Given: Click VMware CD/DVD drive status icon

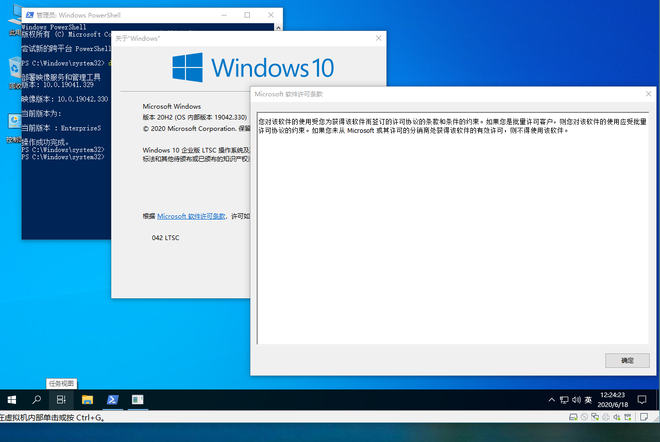Looking at the screenshot, I should tap(584, 417).
